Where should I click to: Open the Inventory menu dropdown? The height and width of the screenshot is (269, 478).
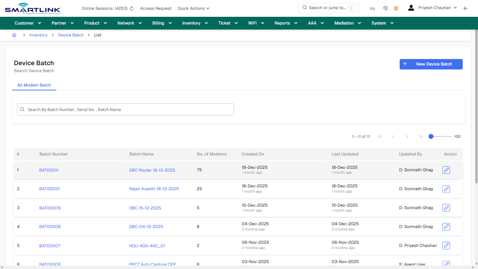[x=195, y=23]
